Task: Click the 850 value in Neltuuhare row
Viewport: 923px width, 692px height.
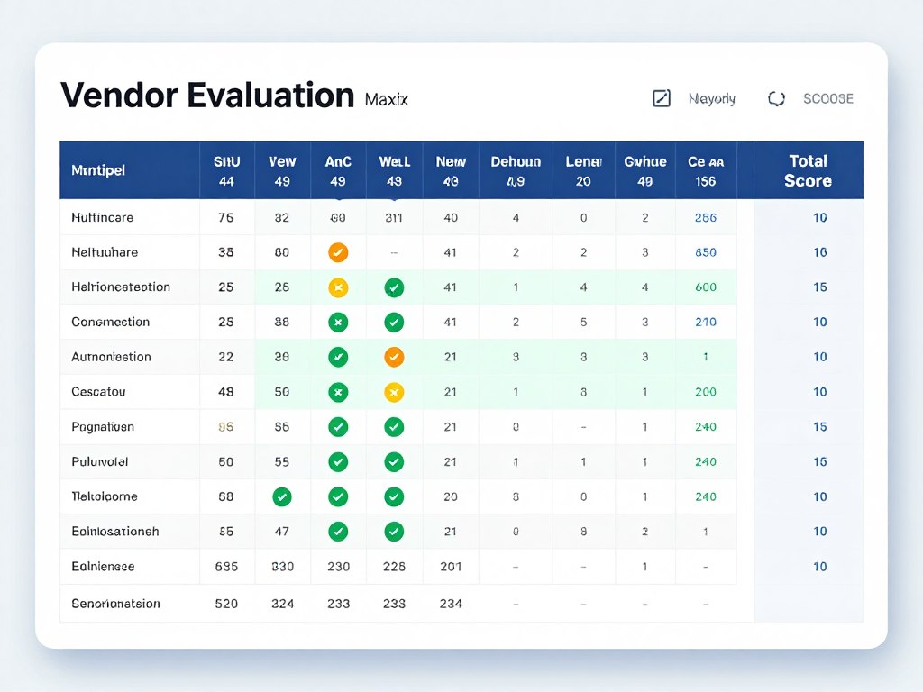Action: click(x=706, y=252)
